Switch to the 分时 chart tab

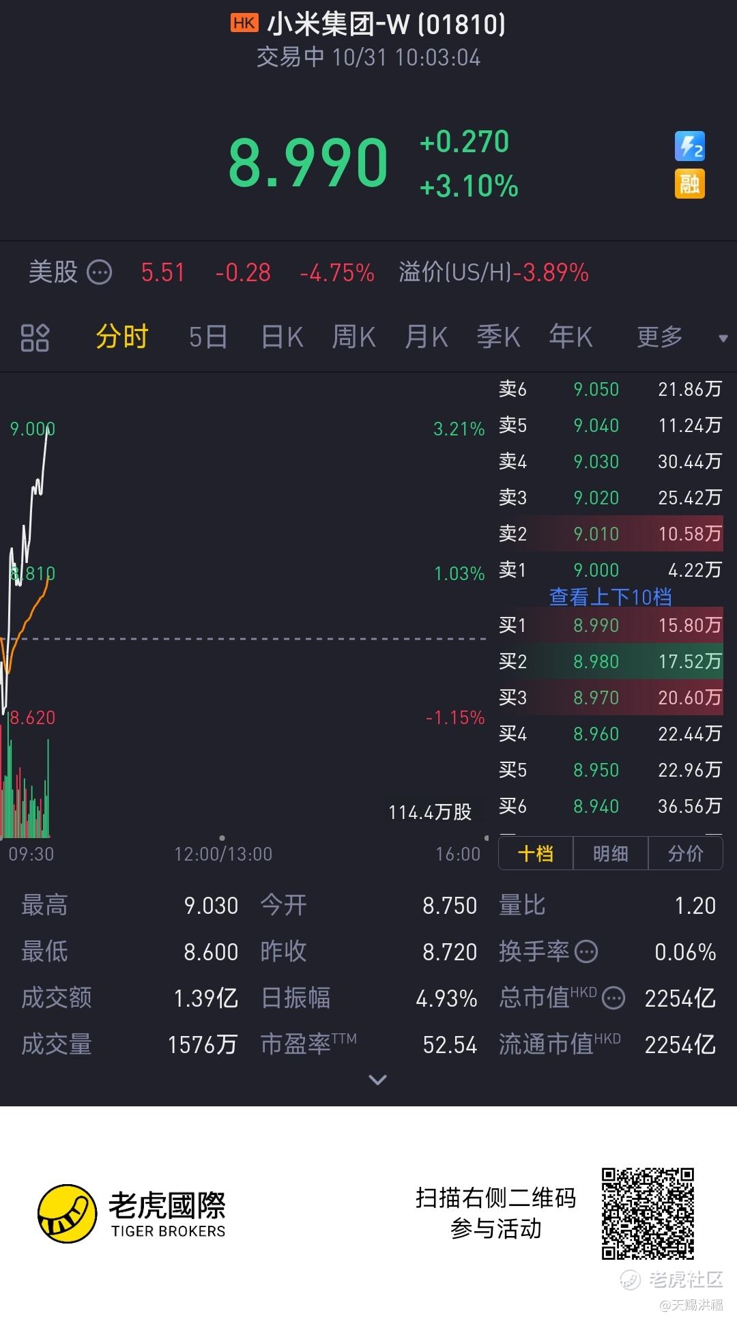[122, 337]
